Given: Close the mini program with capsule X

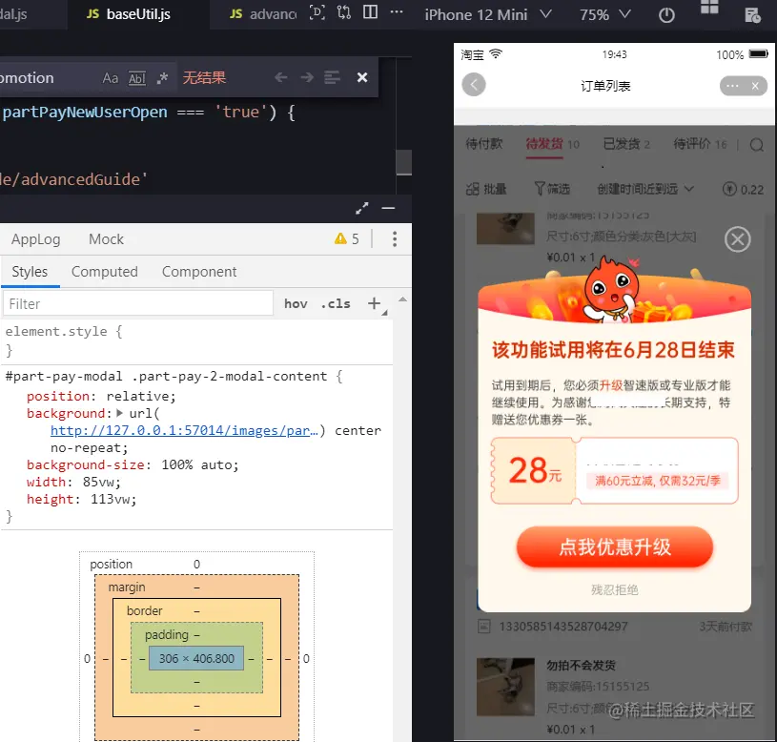Looking at the screenshot, I should pyautogui.click(x=755, y=86).
